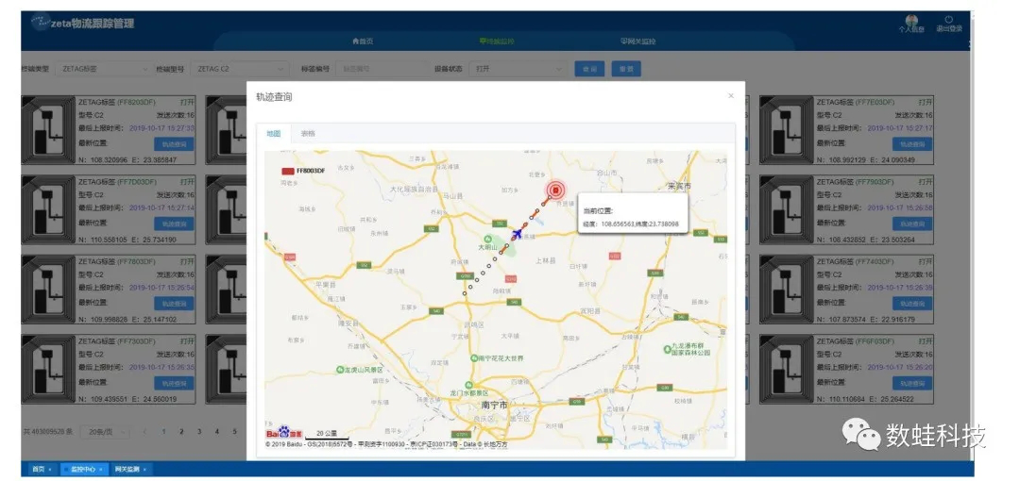The width and height of the screenshot is (1020, 481).
Task: Click 轨迹查询 for tag FF8203DF
Action: (x=174, y=143)
